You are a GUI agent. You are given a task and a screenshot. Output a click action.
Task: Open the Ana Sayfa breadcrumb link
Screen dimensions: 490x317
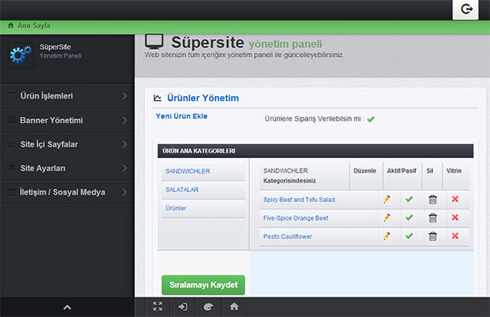[x=33, y=25]
